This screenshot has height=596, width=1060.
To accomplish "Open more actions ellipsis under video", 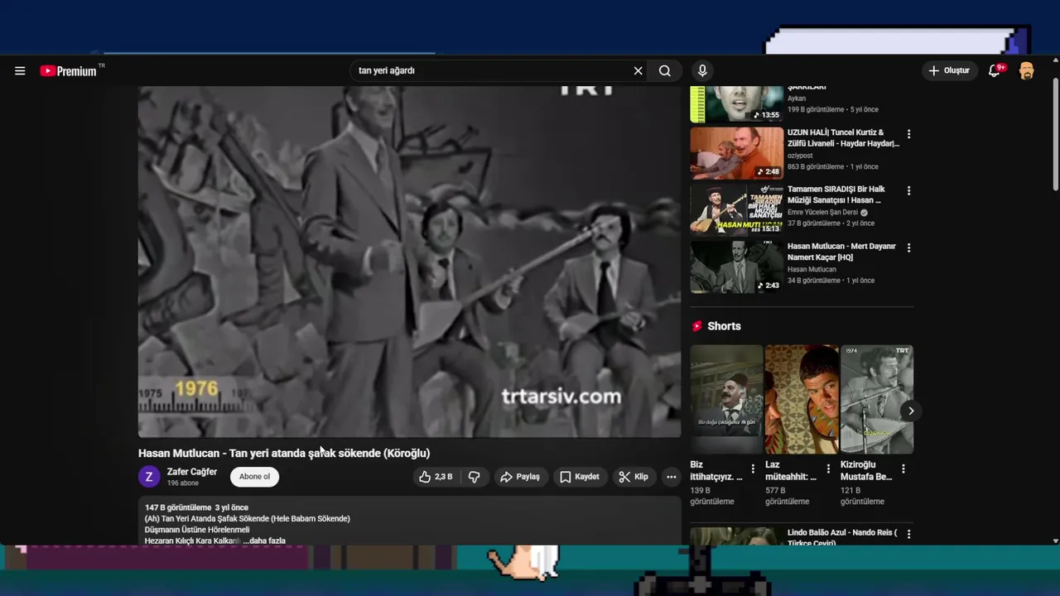I will [672, 477].
